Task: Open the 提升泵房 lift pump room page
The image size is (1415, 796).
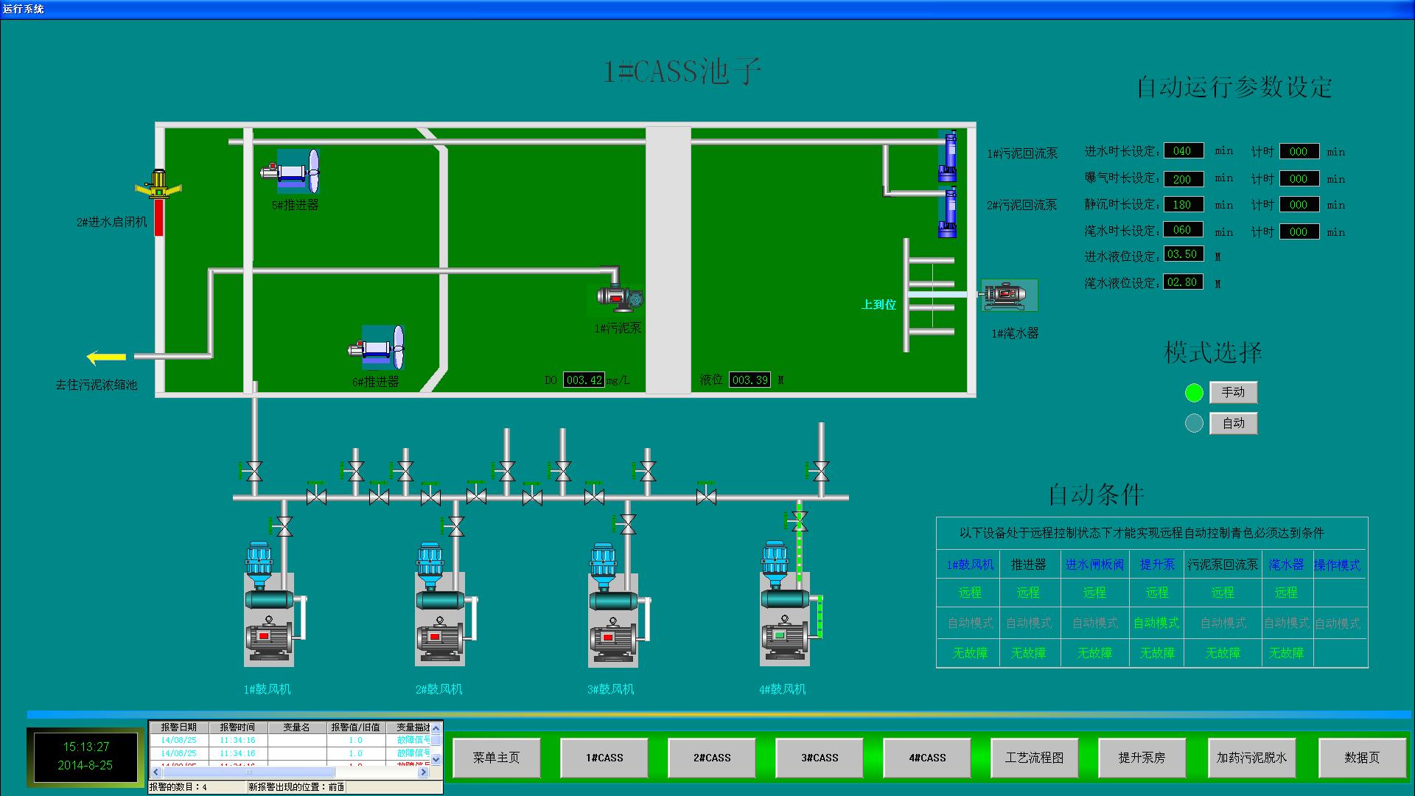Action: [x=1142, y=758]
